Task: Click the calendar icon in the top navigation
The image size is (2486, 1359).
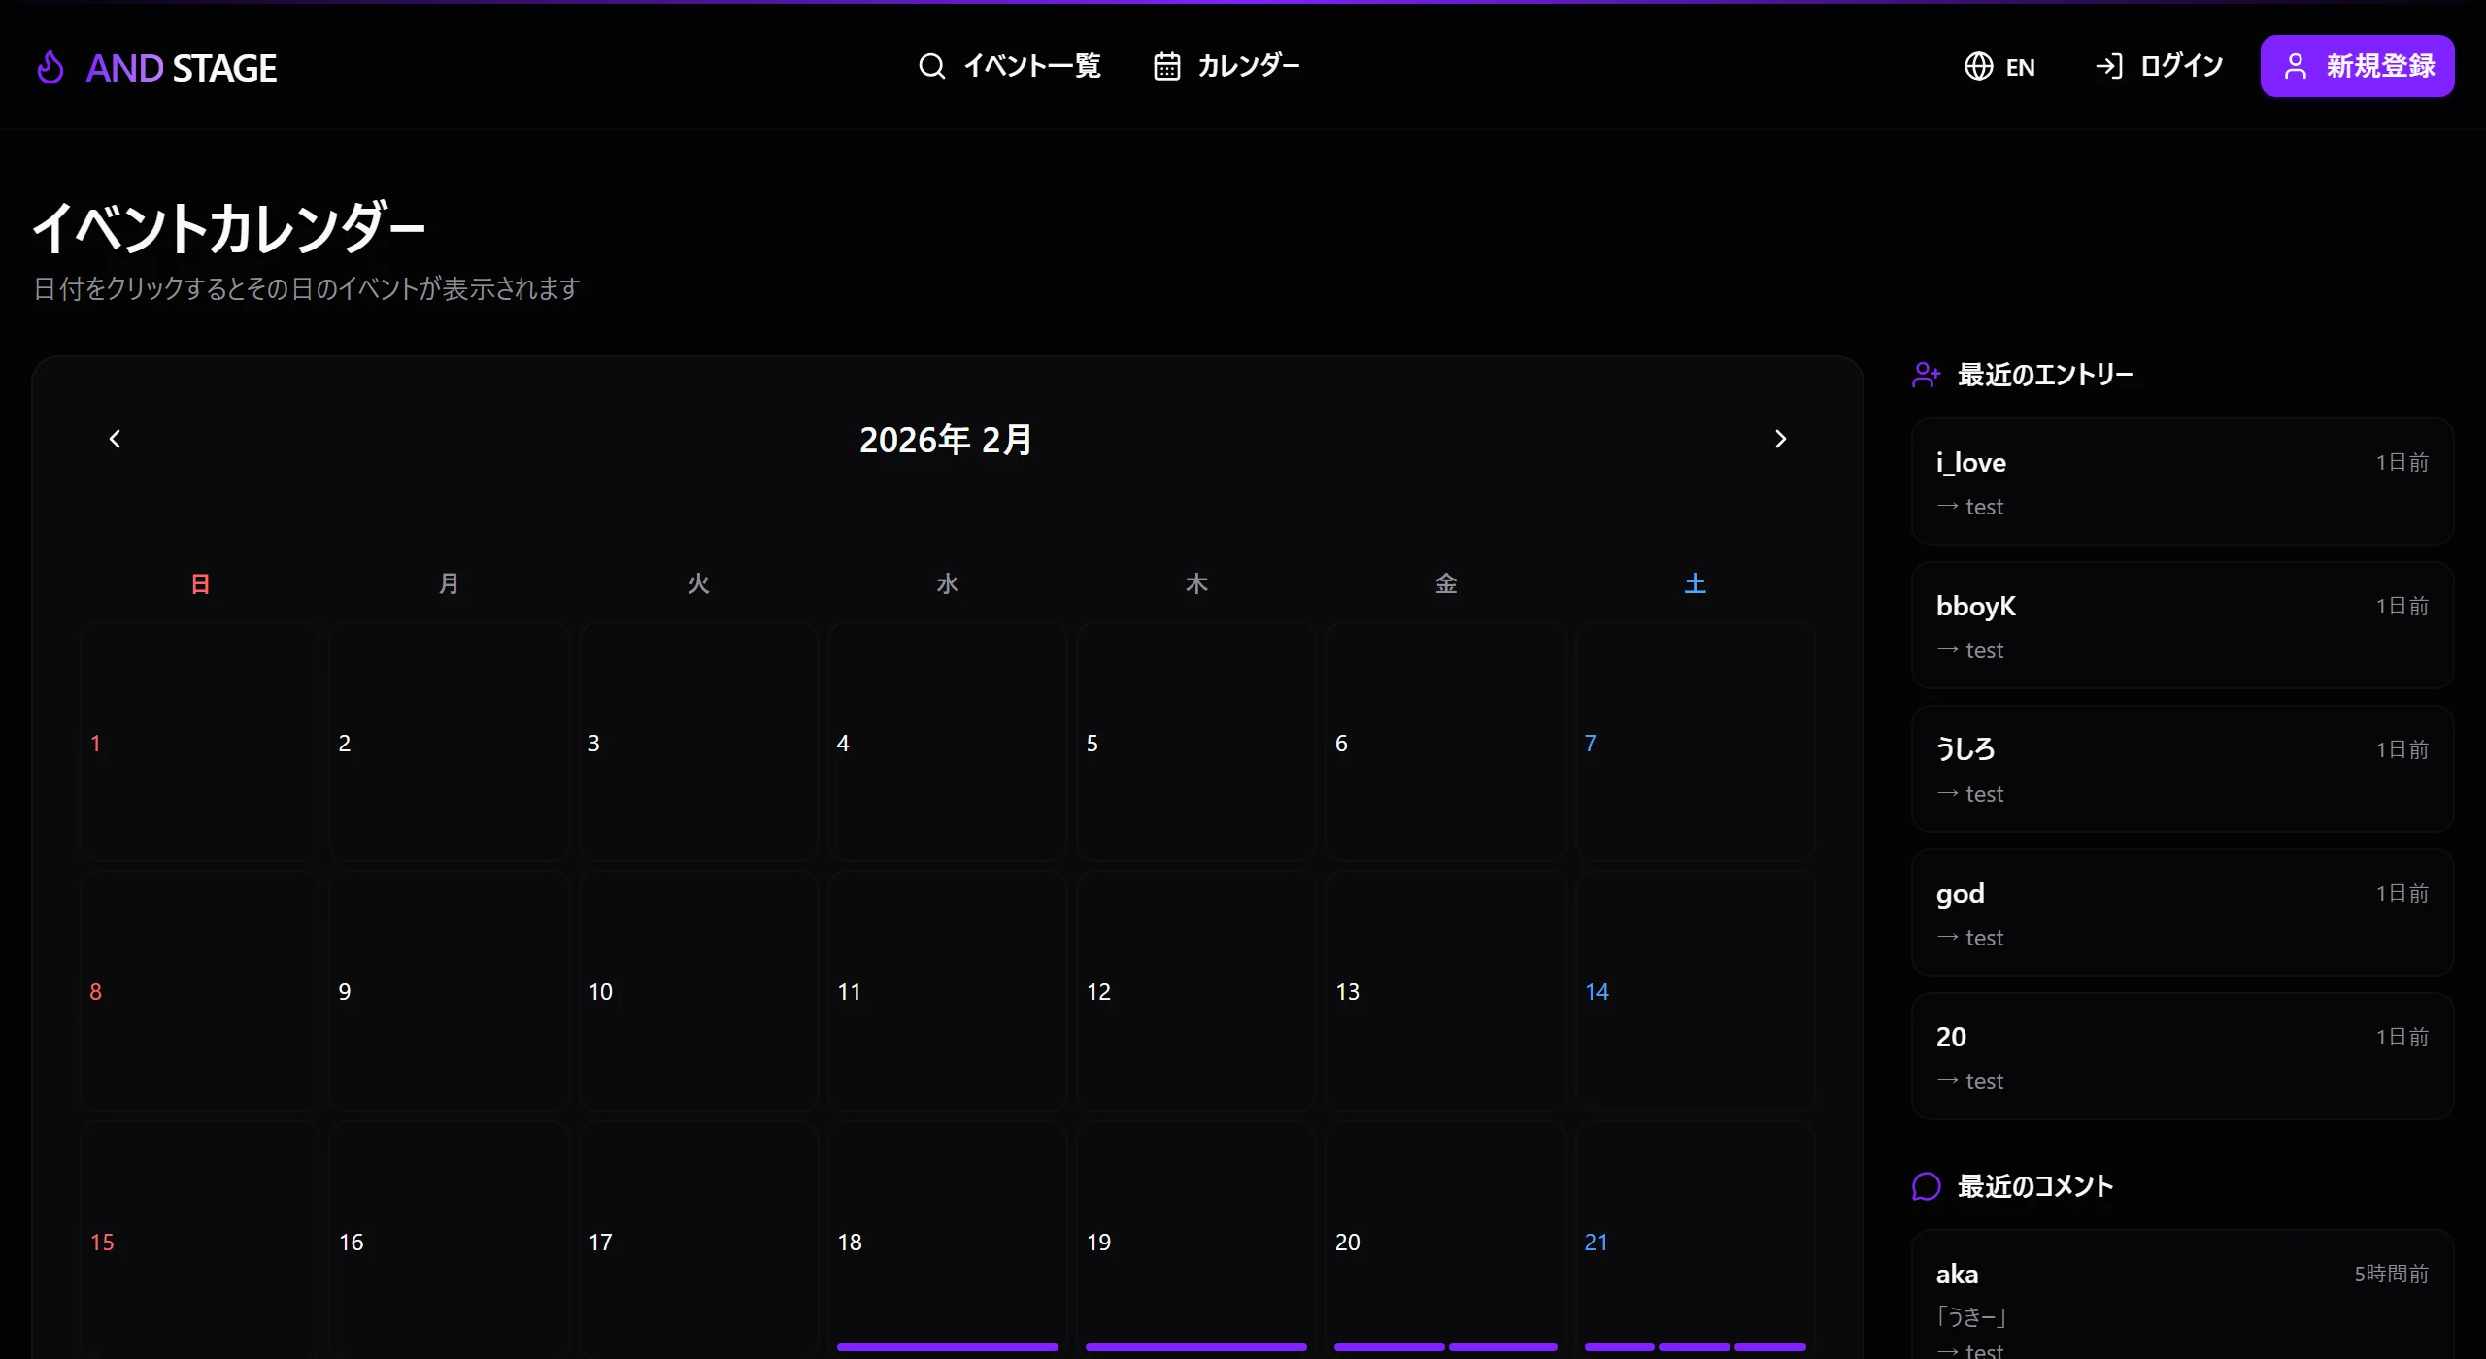Action: click(x=1166, y=66)
